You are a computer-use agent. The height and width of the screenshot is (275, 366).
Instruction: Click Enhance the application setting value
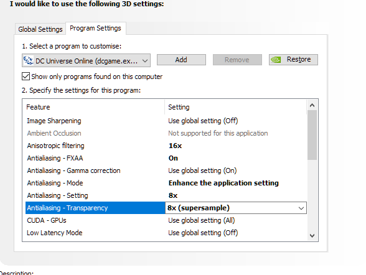223,183
